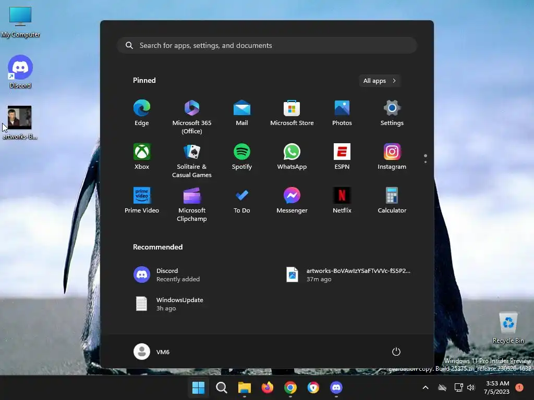This screenshot has width=534, height=400.
Task: Open taskbar Search icon
Action: [221, 387]
